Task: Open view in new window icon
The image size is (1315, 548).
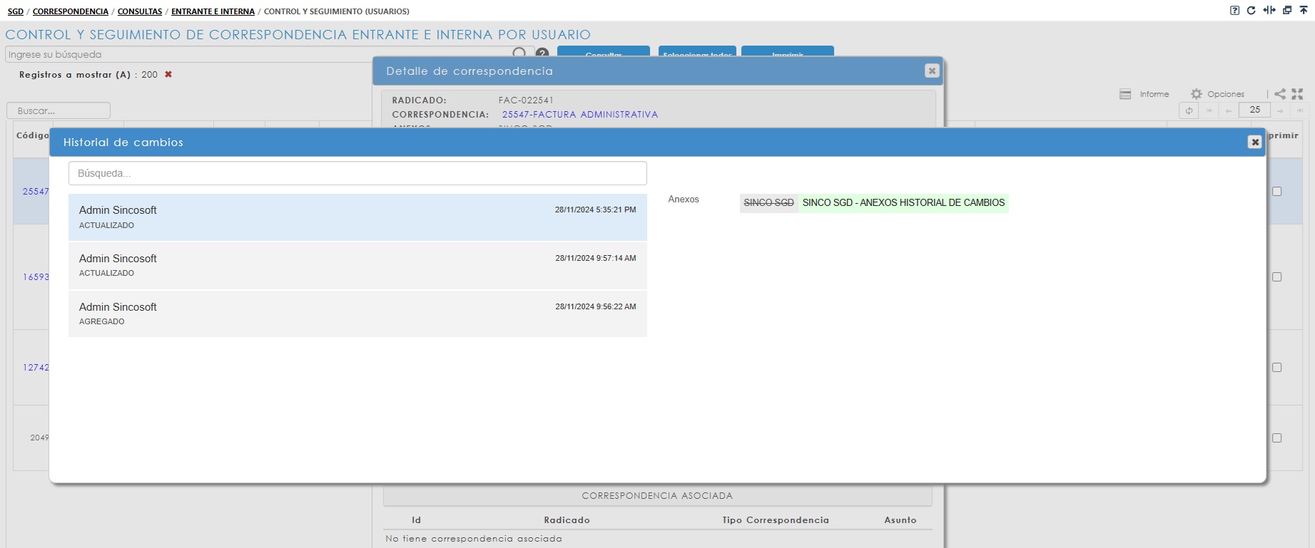Action: click(1287, 11)
